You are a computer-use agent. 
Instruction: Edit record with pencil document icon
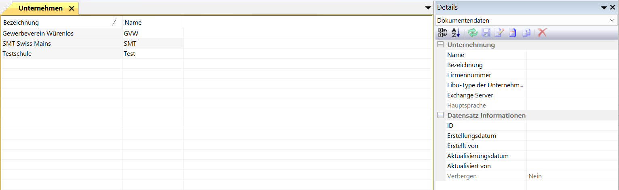[x=499, y=33]
